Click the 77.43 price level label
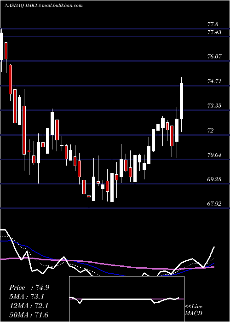The width and height of the screenshot is (230, 322). tap(214, 32)
